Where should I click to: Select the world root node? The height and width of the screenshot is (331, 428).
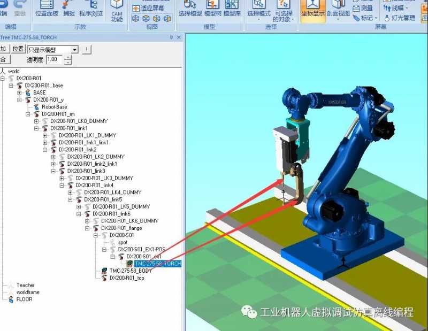click(x=14, y=71)
